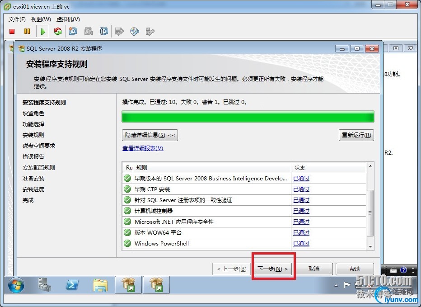Select 安装配置规则 step in sidebar

39,168
